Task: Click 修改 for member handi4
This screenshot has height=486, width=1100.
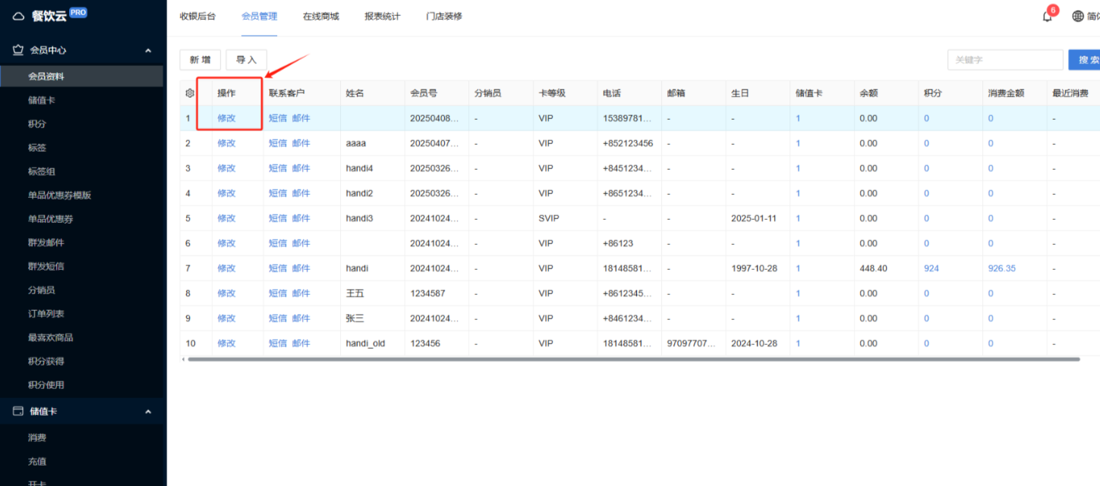Action: [x=226, y=168]
